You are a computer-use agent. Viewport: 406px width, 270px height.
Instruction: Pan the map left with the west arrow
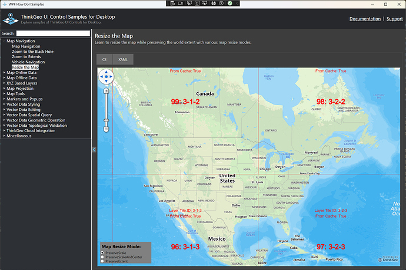tap(101, 77)
